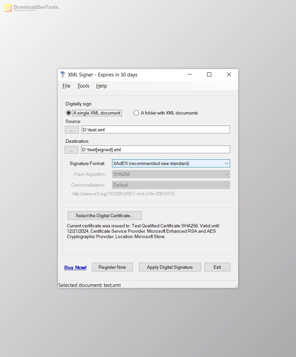The image size is (296, 357).
Task: Click the disabled Canonicalization dropdown
Action: (171, 185)
